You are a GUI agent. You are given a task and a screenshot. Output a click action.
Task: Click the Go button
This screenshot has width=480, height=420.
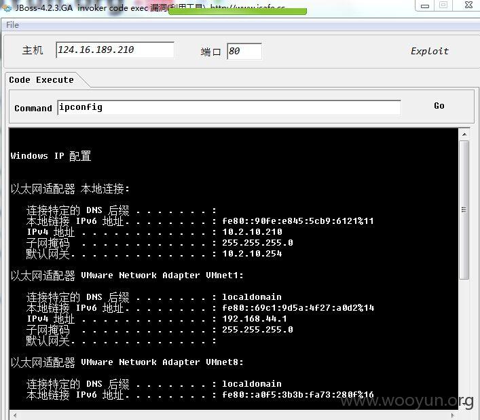click(439, 106)
